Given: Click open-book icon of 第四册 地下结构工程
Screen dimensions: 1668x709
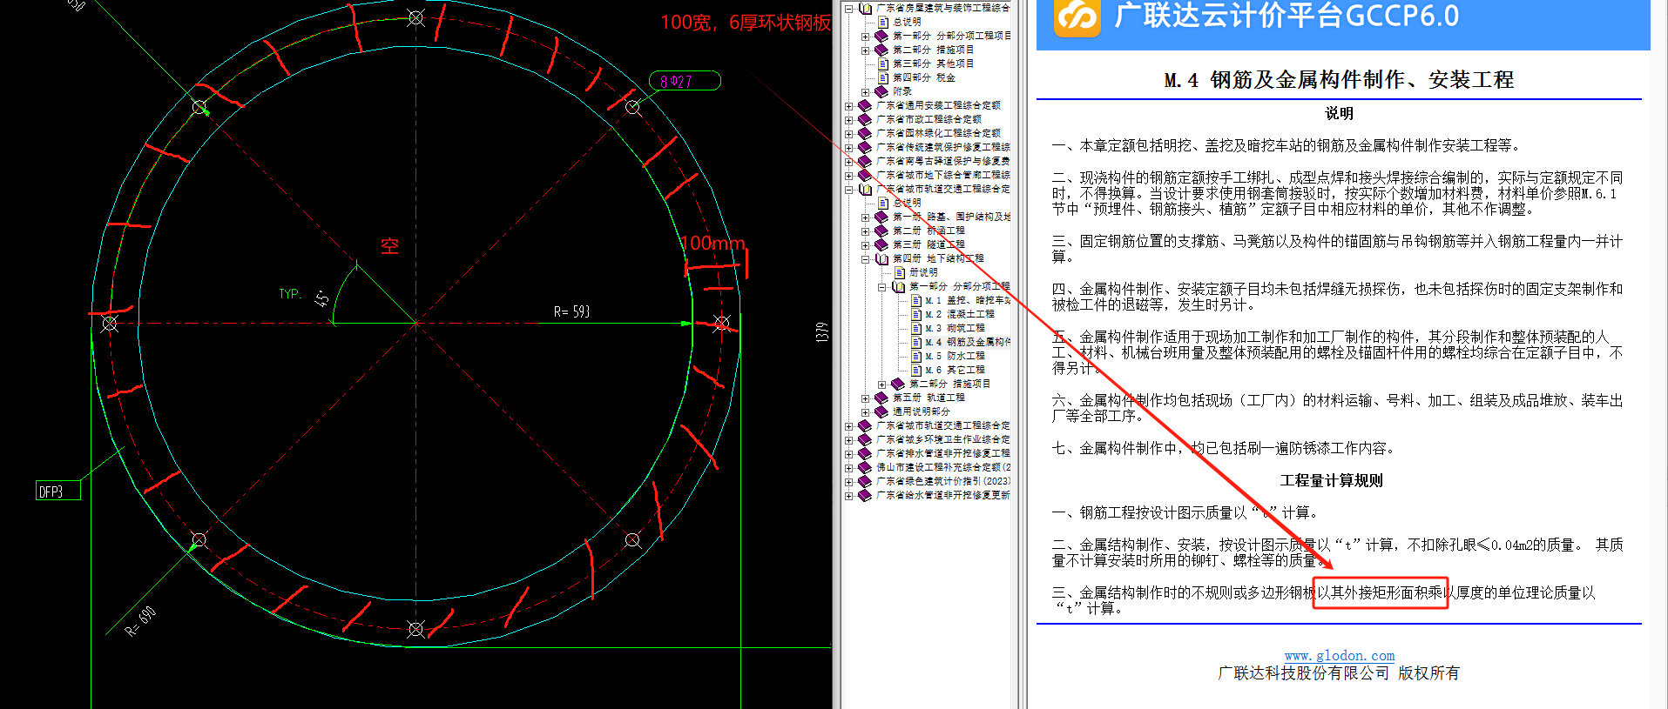Looking at the screenshot, I should pos(881,258).
